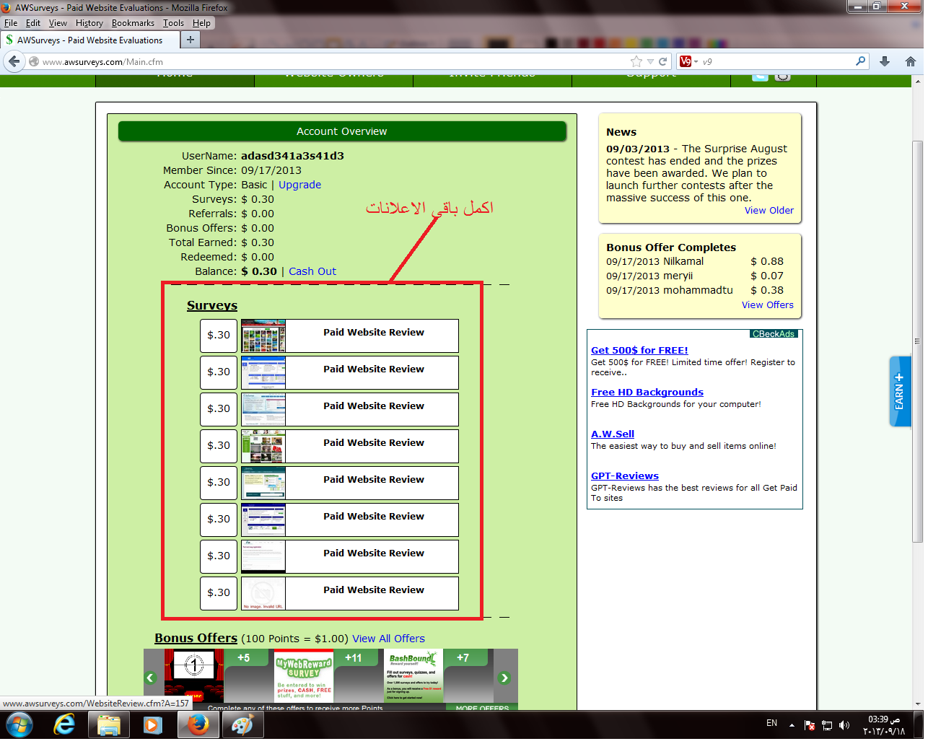Open View Older news link
Screen dimensions: 928x749
[x=769, y=211]
